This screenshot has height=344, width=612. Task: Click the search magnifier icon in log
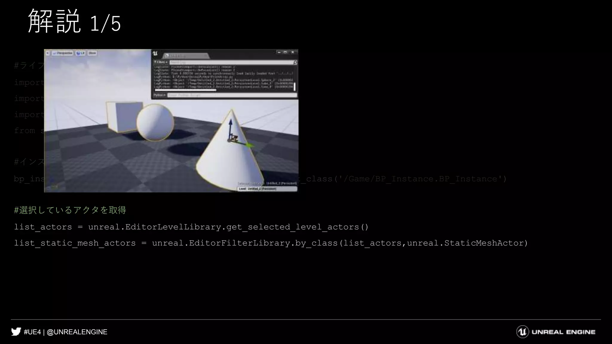(x=295, y=62)
